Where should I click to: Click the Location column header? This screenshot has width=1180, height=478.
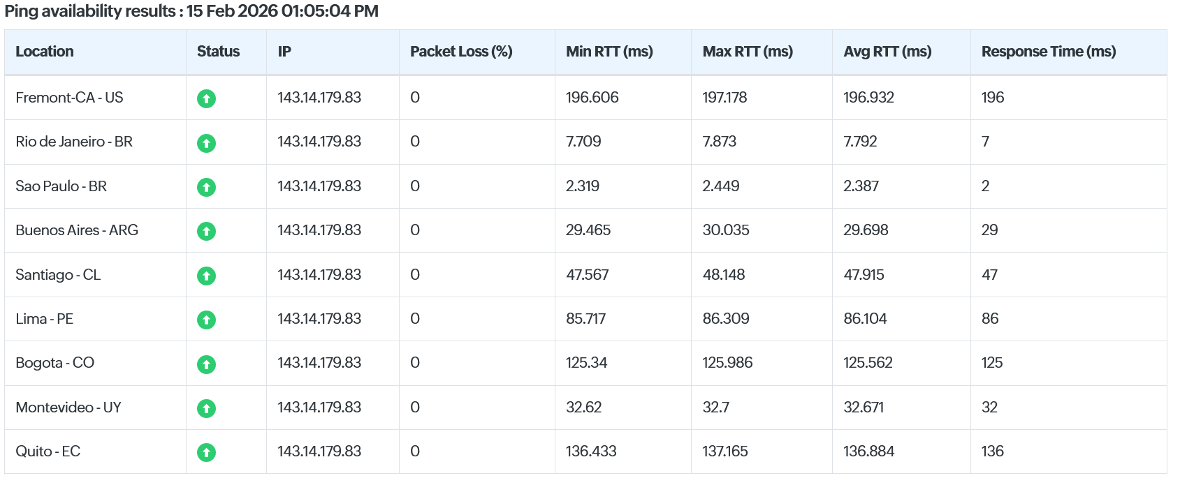click(45, 52)
